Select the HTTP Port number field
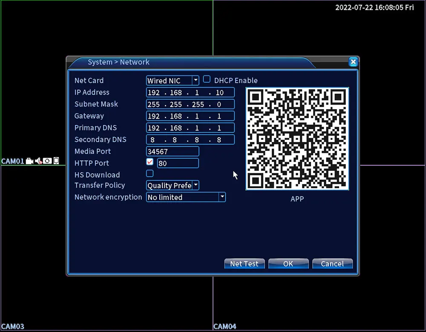Screen dimensions: 426x332 (x=178, y=163)
